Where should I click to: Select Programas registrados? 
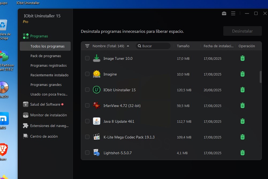[x=48, y=65]
